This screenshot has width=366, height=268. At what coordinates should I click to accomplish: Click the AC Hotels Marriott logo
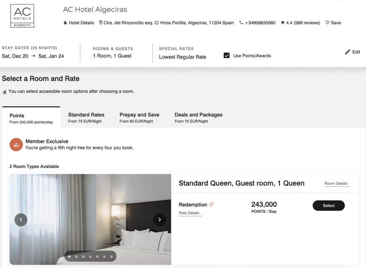pos(22,16)
